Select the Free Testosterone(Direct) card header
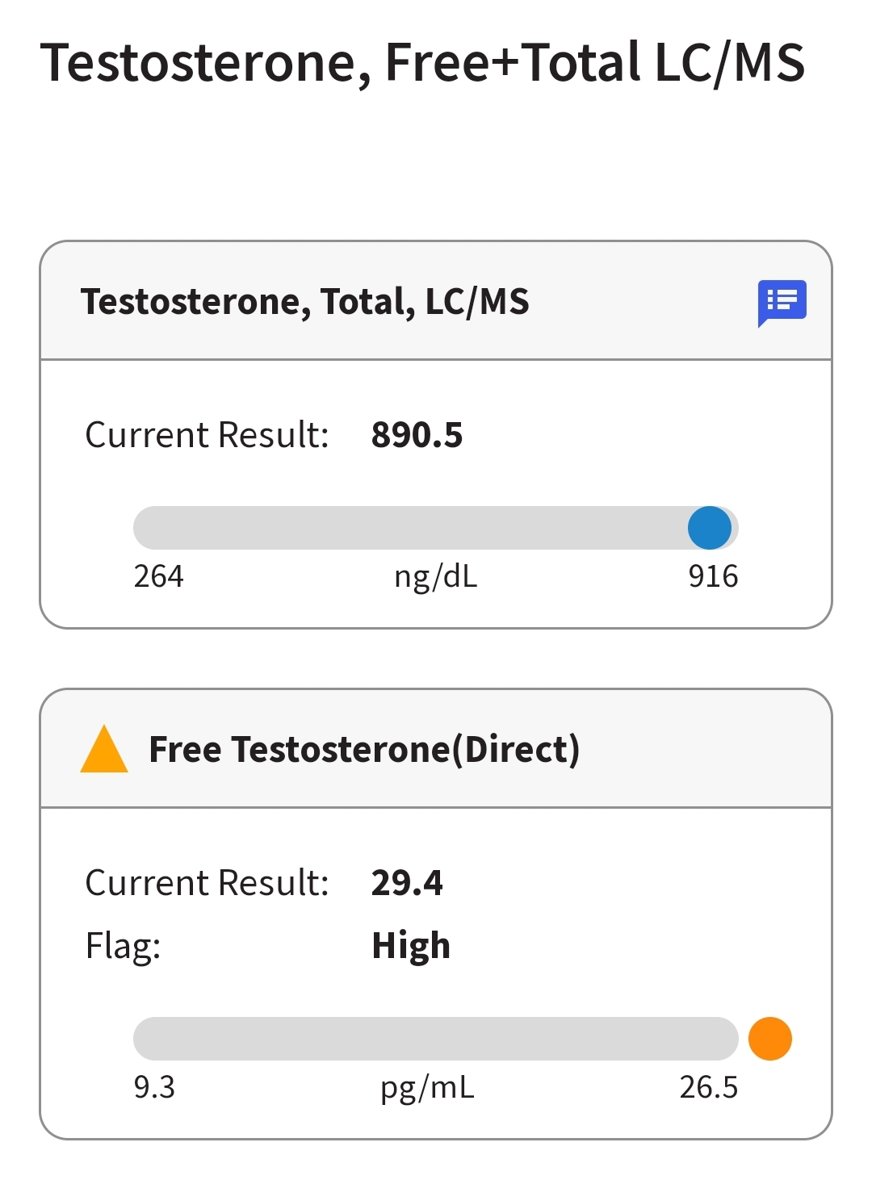872x1180 pixels. click(436, 749)
